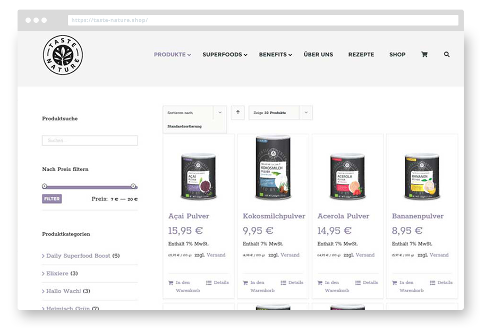
Task: Open Details link for Açai Pulver
Action: point(221,283)
